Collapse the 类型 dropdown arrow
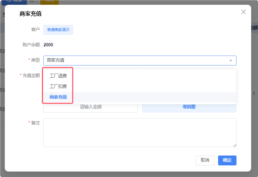Screen dimensions: 258x177 point(231,60)
